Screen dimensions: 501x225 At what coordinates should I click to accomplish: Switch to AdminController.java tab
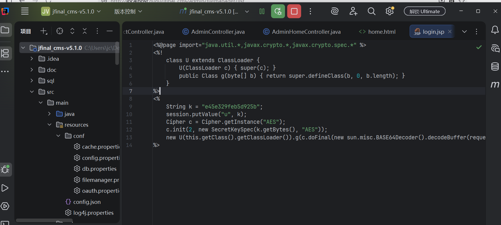(x=214, y=32)
